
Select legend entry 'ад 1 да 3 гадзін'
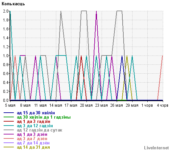(34, 122)
